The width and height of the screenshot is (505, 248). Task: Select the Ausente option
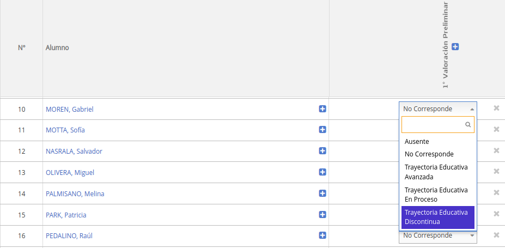pos(417,142)
